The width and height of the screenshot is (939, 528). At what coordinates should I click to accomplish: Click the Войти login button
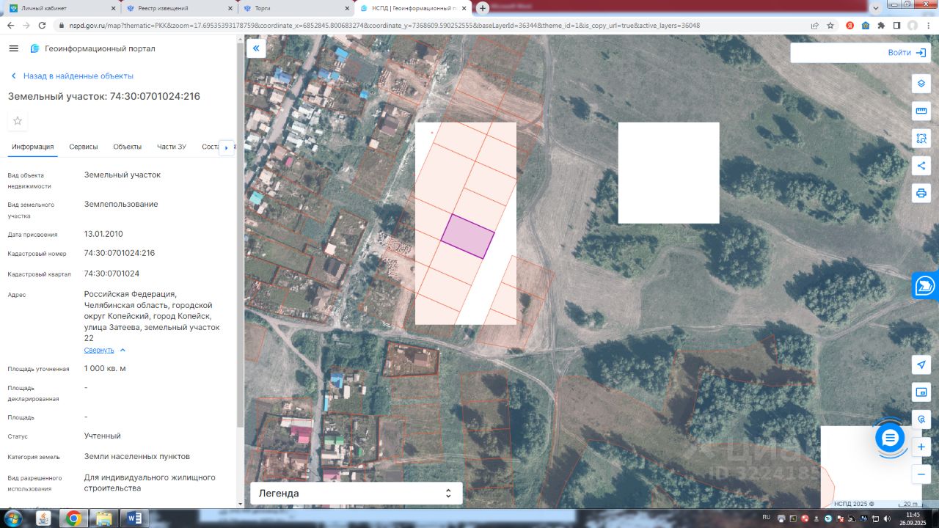[x=907, y=53]
